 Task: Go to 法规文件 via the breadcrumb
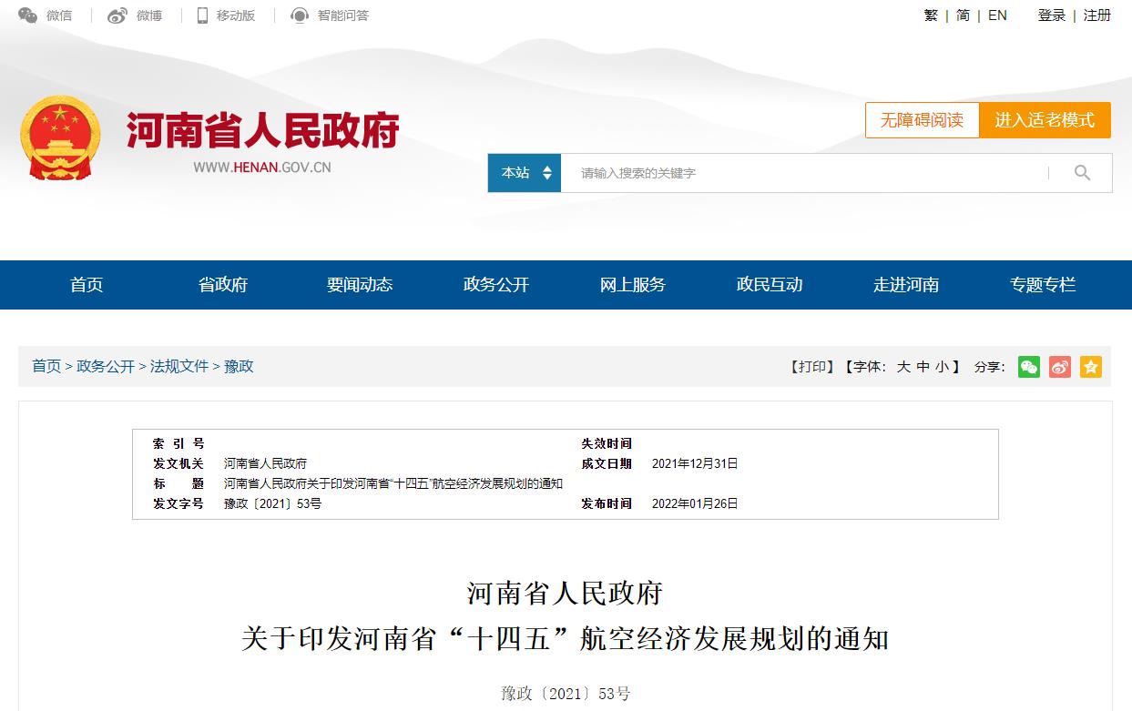(x=179, y=366)
